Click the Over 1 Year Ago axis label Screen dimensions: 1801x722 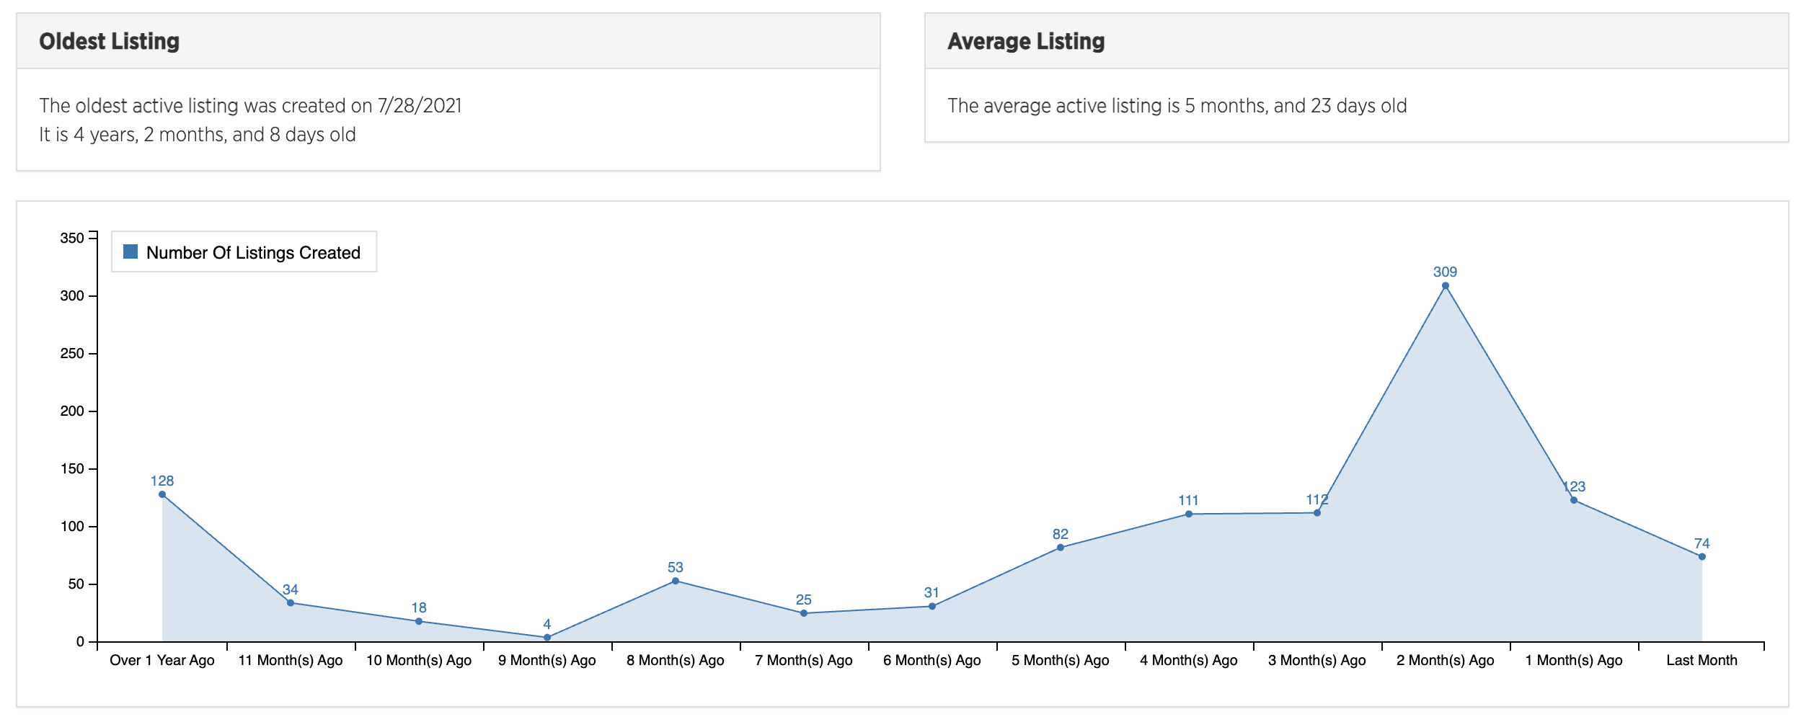click(x=162, y=660)
